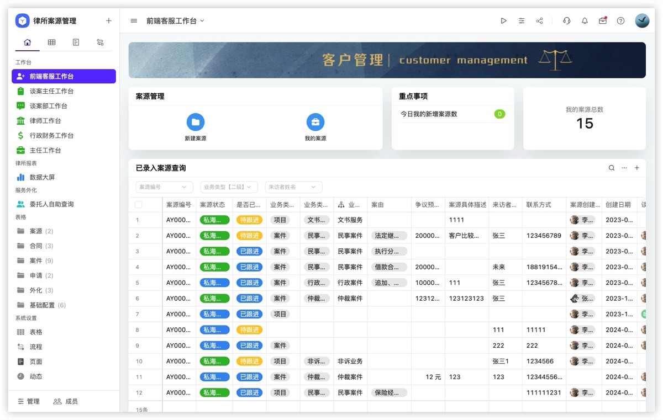Open 表格 under 系统设置
Viewport: 663px width, 420px height.
click(x=64, y=332)
